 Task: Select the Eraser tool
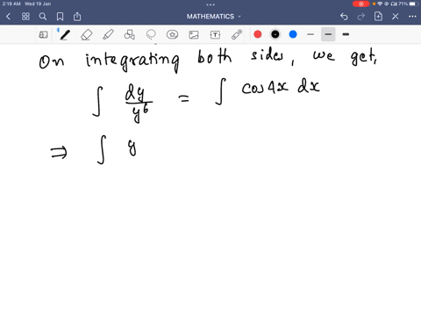pos(87,34)
